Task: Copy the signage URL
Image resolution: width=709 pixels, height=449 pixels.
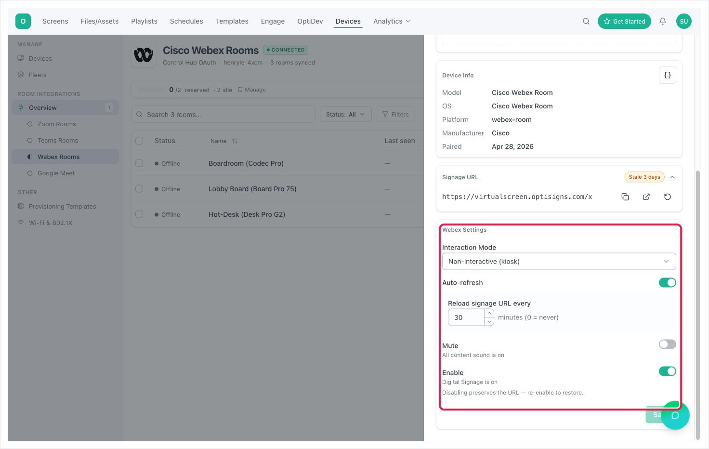Action: (625, 197)
